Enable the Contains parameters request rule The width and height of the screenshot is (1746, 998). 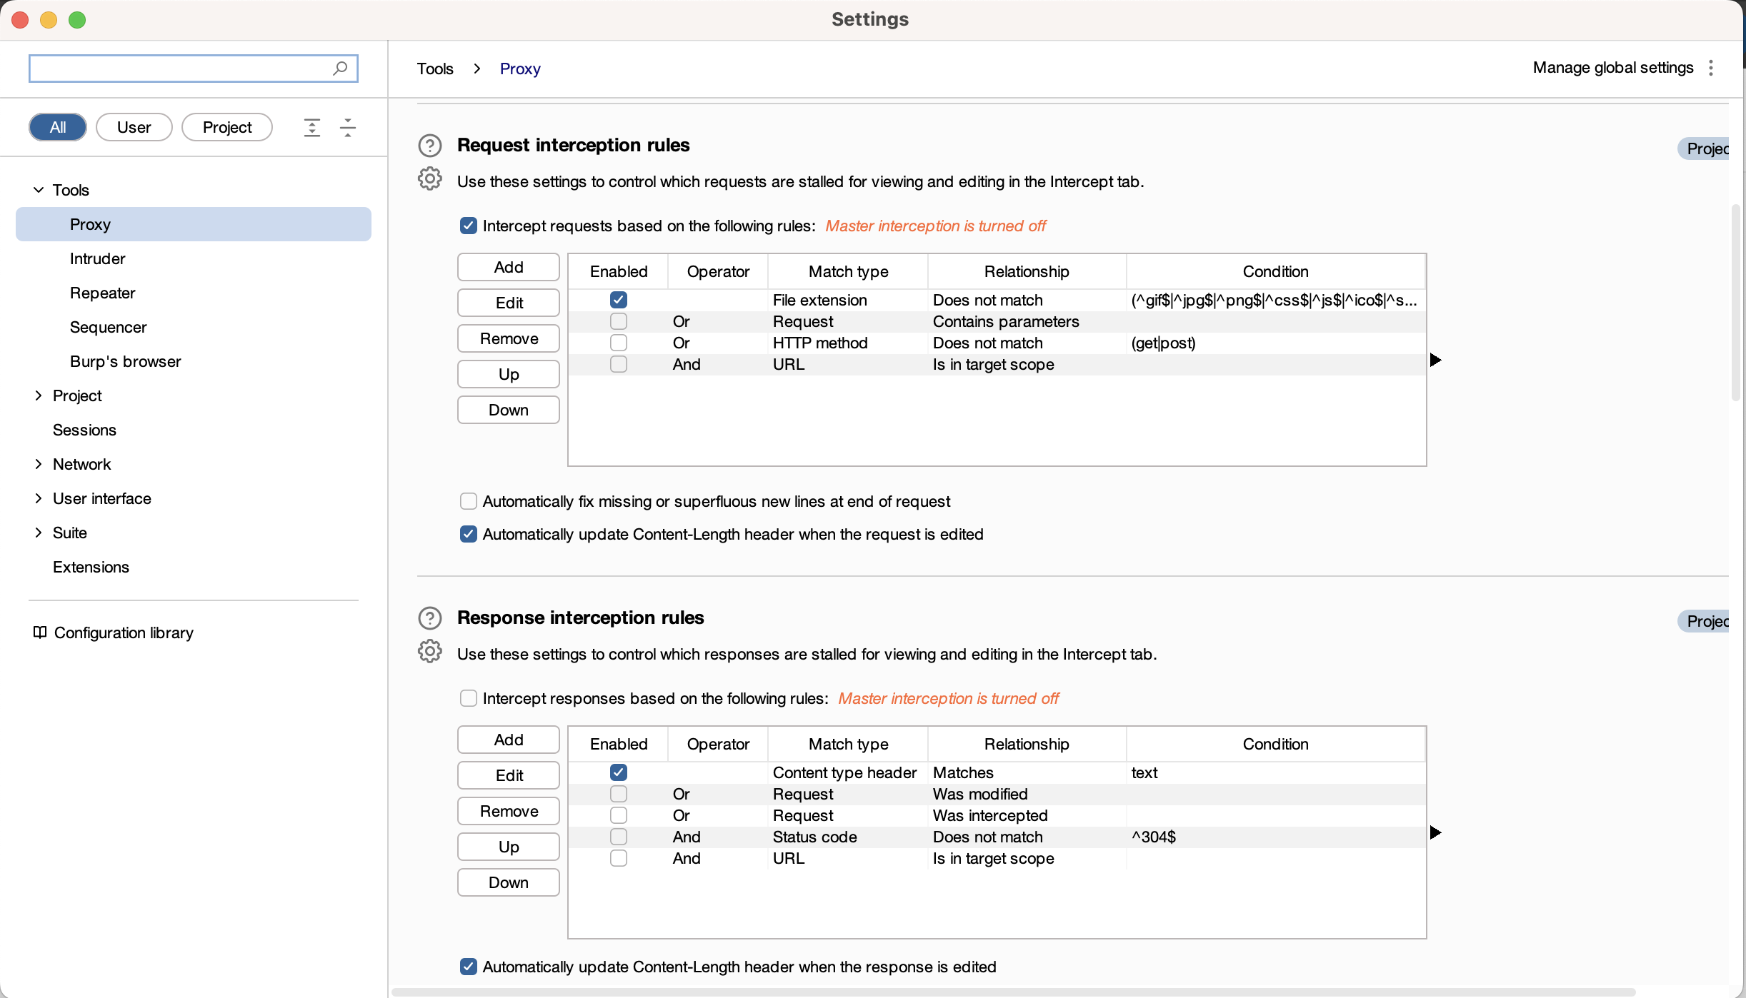click(x=619, y=321)
